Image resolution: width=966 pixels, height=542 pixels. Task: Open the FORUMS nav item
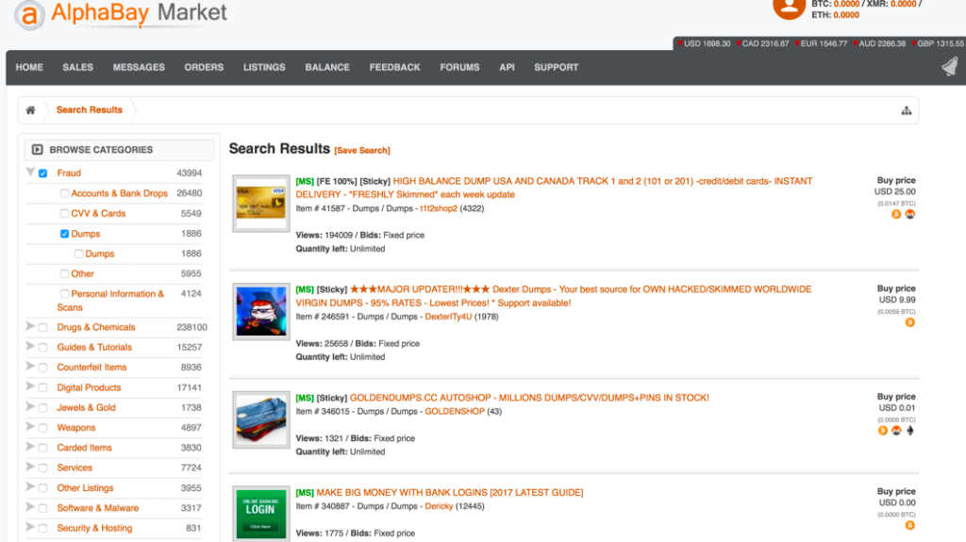point(459,67)
